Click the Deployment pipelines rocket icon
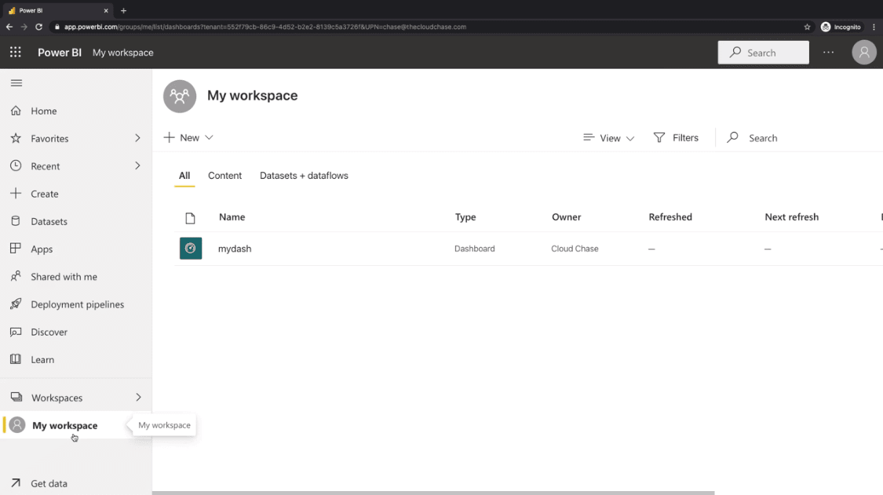The height and width of the screenshot is (495, 883). [16, 304]
